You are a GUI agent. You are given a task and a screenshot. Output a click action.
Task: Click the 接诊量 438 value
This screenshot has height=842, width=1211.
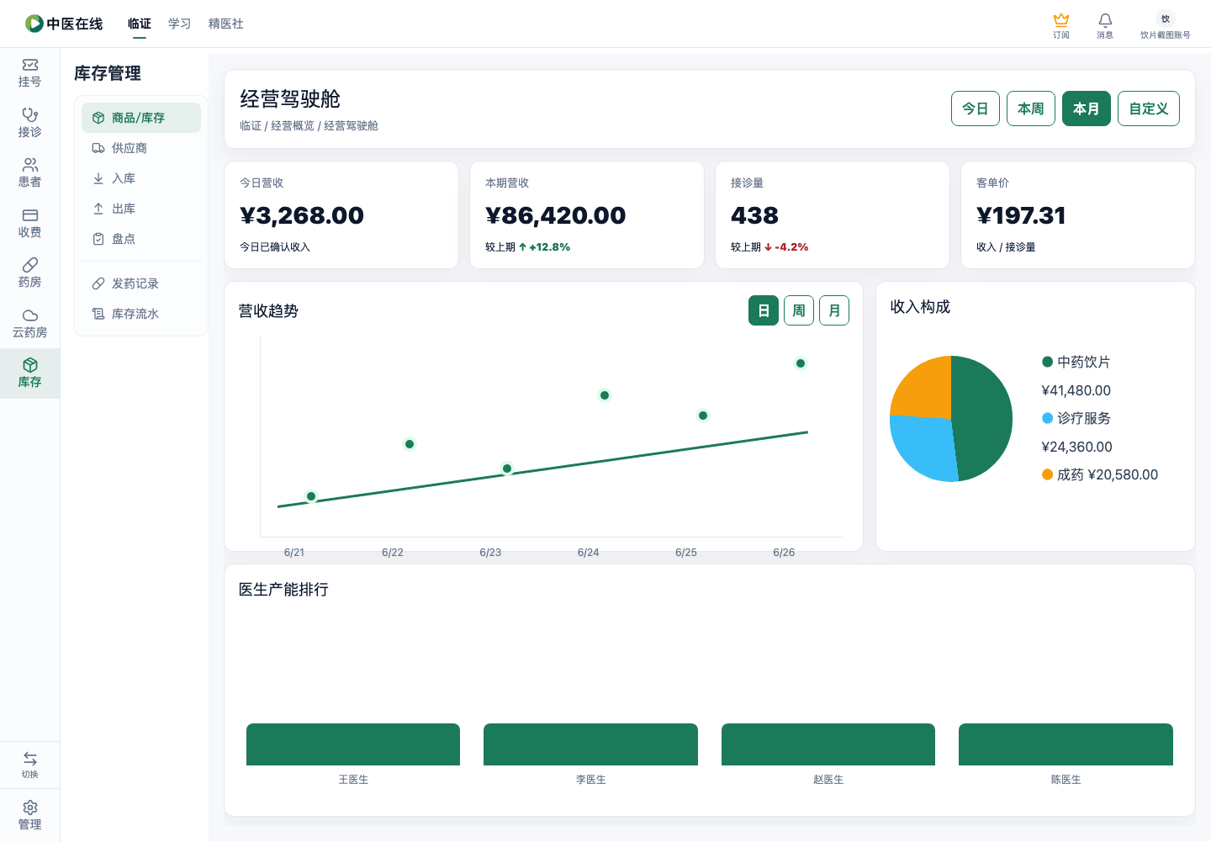tap(754, 215)
